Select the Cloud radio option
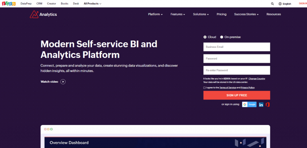Image resolution: width=307 pixels, height=148 pixels. [x=205, y=37]
